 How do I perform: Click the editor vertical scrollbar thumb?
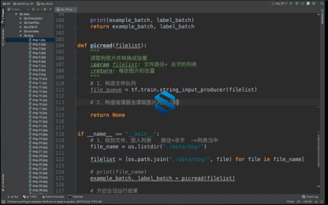[318, 150]
